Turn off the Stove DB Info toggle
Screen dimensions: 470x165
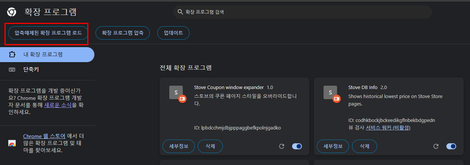tap(451, 146)
